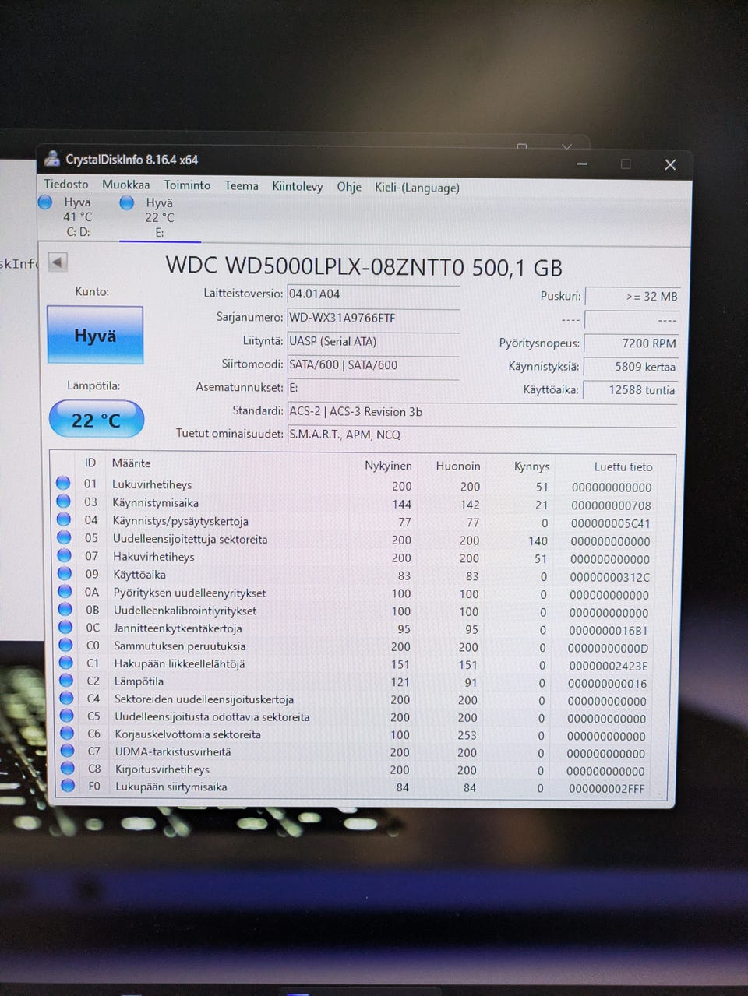The height and width of the screenshot is (996, 748).
Task: Click the power on count 5809 kertaa
Action: tap(631, 367)
